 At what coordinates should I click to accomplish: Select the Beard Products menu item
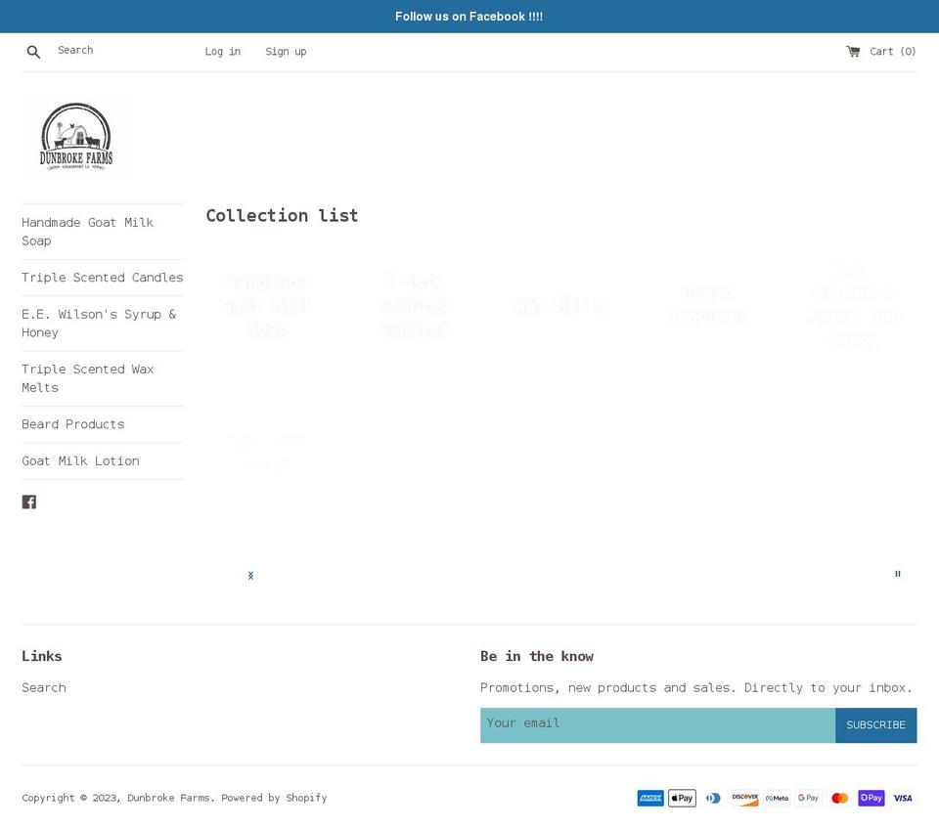click(x=72, y=424)
